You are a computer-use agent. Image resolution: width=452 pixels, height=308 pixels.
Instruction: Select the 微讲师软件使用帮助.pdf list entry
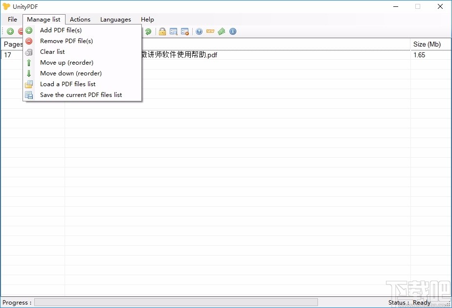(196, 55)
